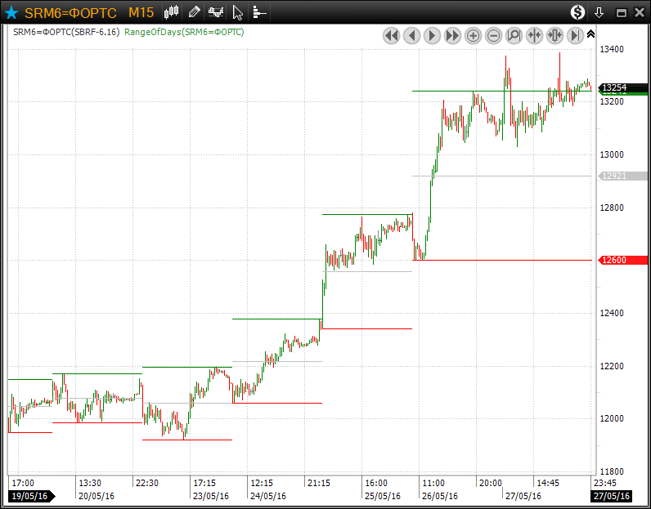This screenshot has width=651, height=509.
Task: Zoom in with the plus button
Action: 473,35
